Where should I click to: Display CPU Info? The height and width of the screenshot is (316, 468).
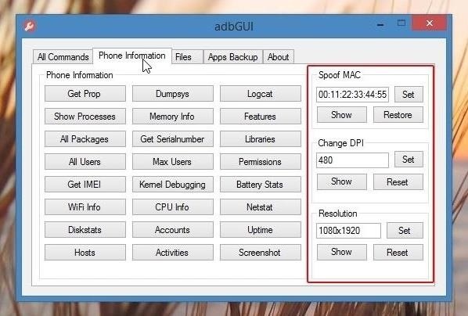172,207
